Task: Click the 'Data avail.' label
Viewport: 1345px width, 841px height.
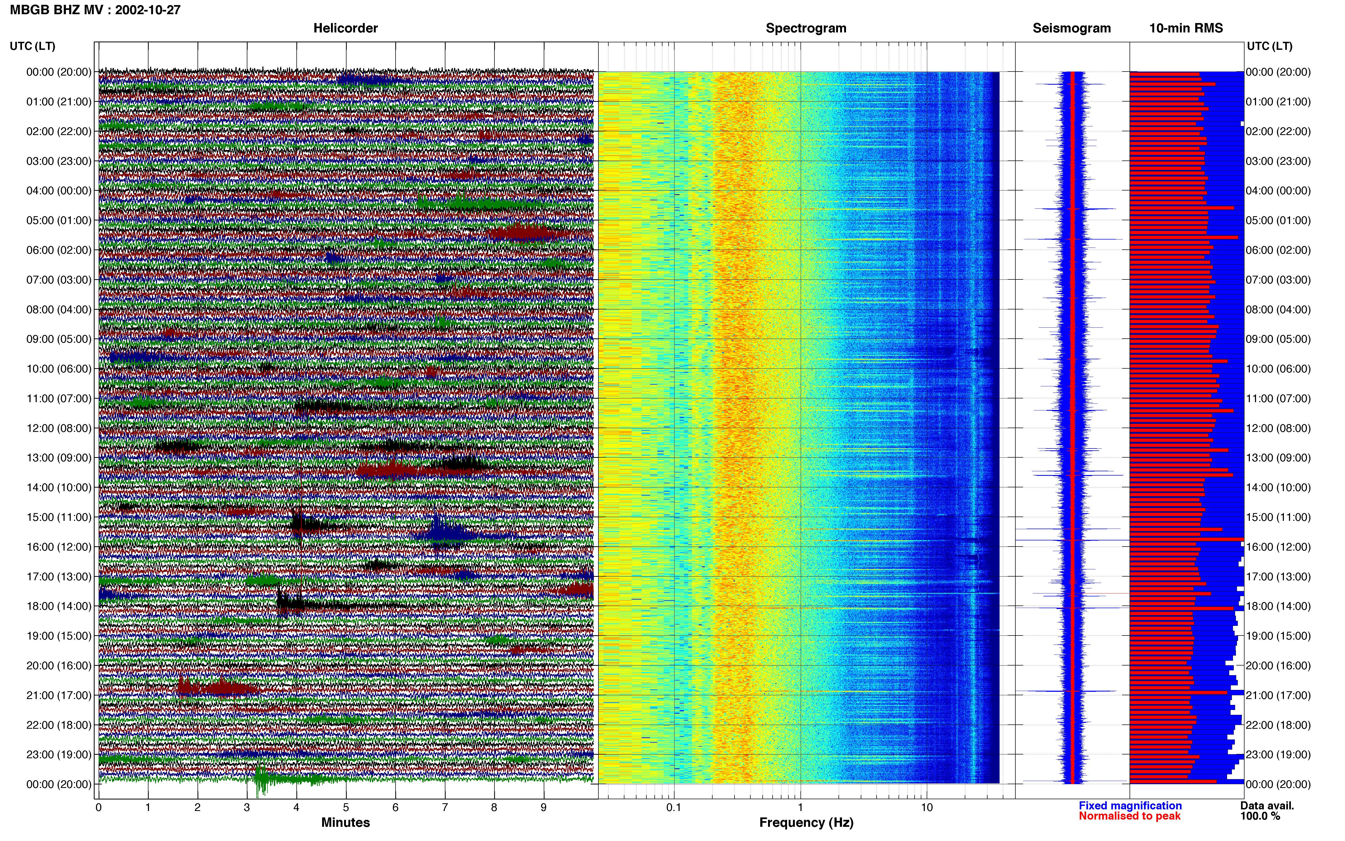Action: [1267, 805]
